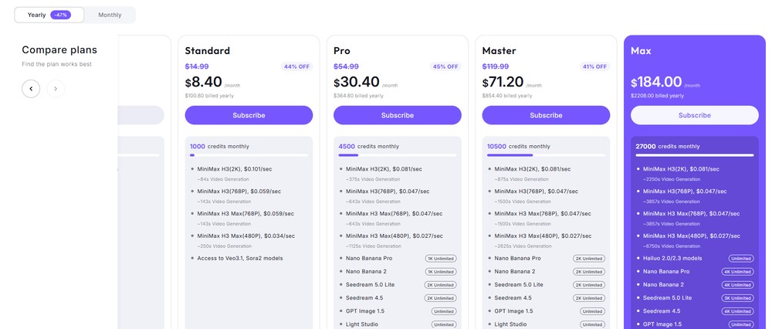The width and height of the screenshot is (772, 329).
Task: Click Pro plan Light Studio Unlimited badge
Action: [444, 324]
